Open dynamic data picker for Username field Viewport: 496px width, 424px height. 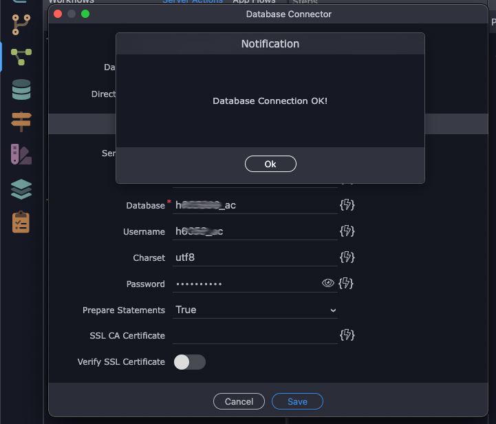347,231
